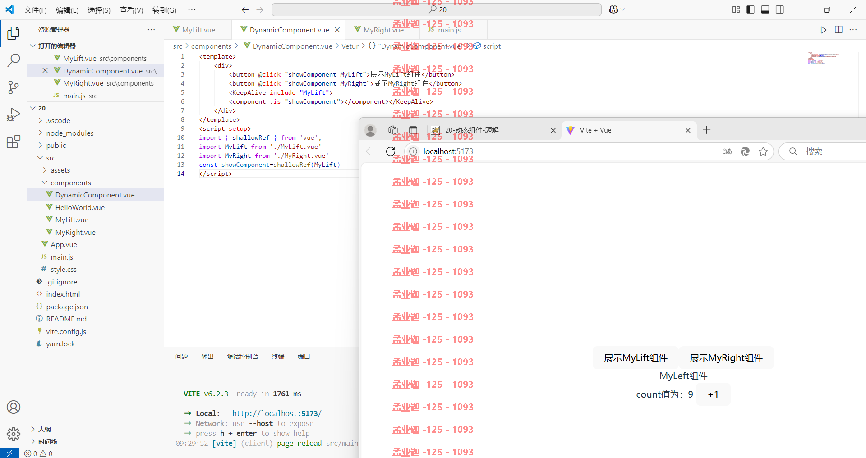866x458 pixels.
Task: Open the 查看(V) menu
Action: [131, 10]
